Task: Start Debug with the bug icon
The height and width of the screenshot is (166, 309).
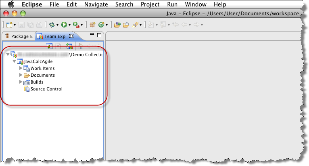Action: tap(52, 25)
